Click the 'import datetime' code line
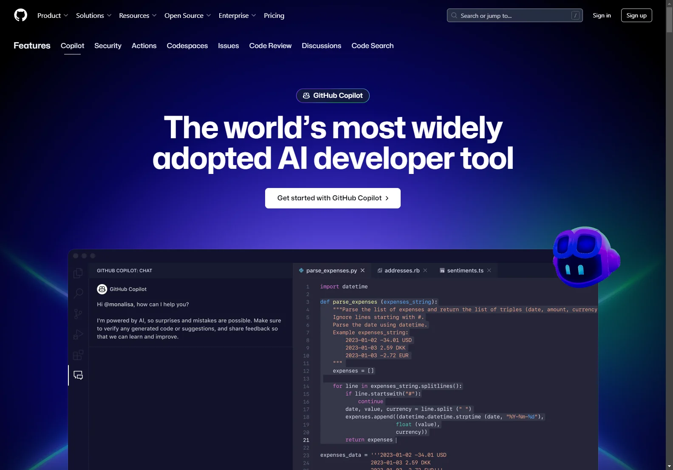Viewport: 673px width, 470px height. tap(344, 287)
